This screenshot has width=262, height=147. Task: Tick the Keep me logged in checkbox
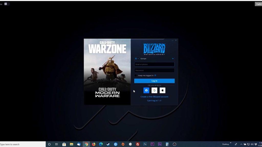(136, 76)
